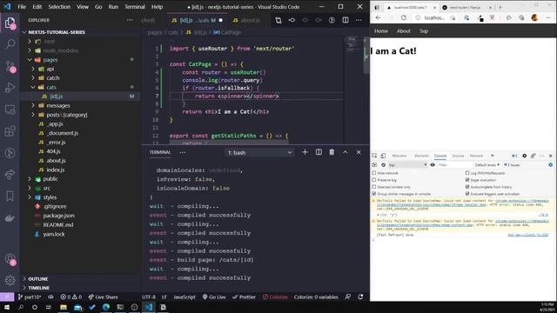Click the Home link on webpage
Image resolution: width=557 pixels, height=313 pixels.
click(381, 31)
